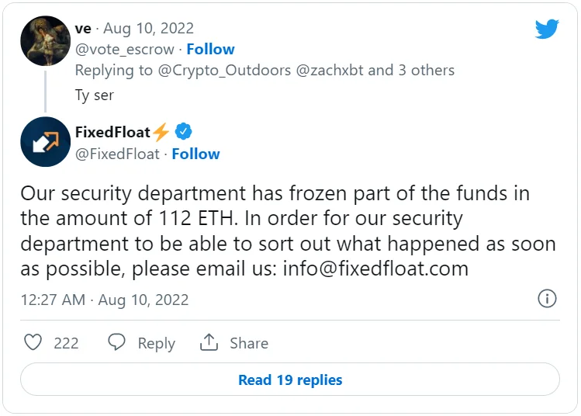Screen dimensions: 581x416
Task: Follow the FixedFloat account
Action: [195, 154]
